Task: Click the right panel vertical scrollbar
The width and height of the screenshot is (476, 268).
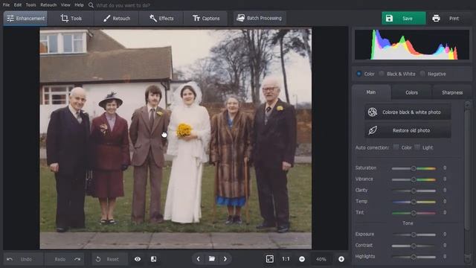Action: pos(468,182)
